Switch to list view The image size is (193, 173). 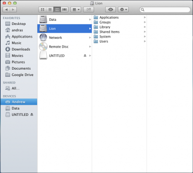coord(50,10)
